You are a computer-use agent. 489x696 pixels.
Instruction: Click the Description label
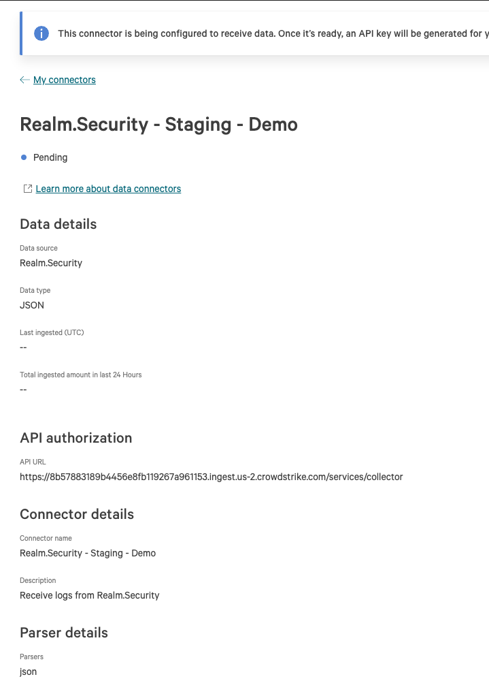click(x=37, y=580)
